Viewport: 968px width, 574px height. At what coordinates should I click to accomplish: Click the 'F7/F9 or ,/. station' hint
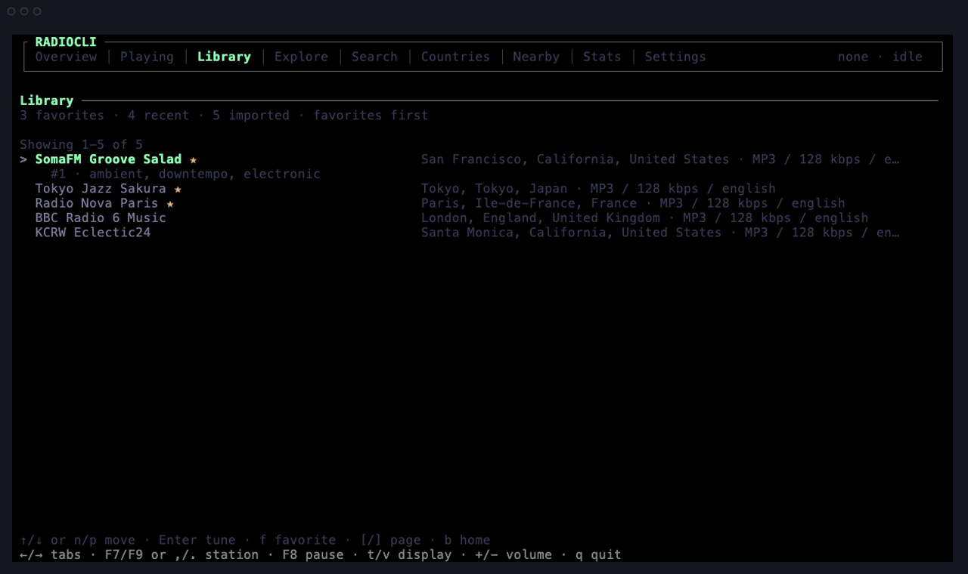tap(181, 554)
